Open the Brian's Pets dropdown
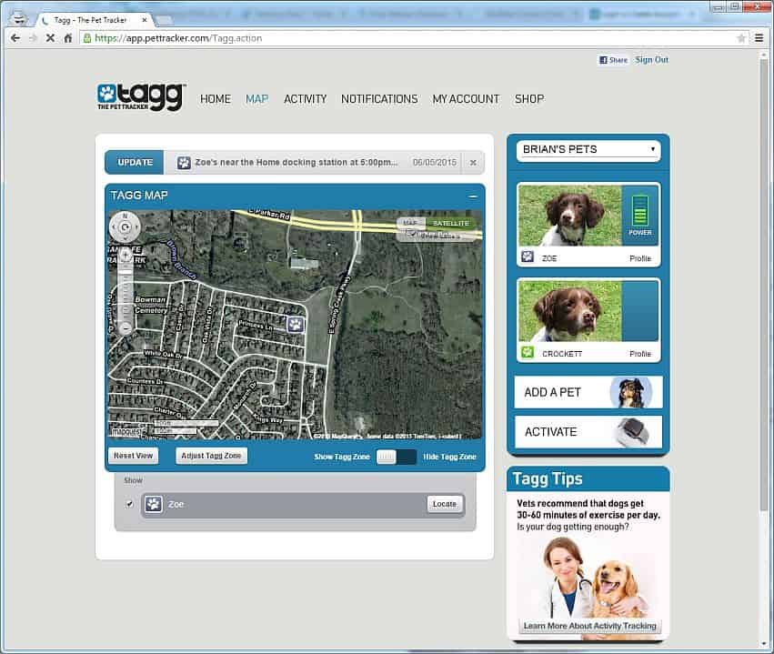Viewport: 774px width, 654px height. pos(588,149)
